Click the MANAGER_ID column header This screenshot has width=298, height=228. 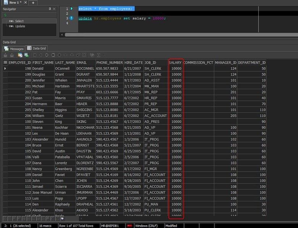[225, 63]
